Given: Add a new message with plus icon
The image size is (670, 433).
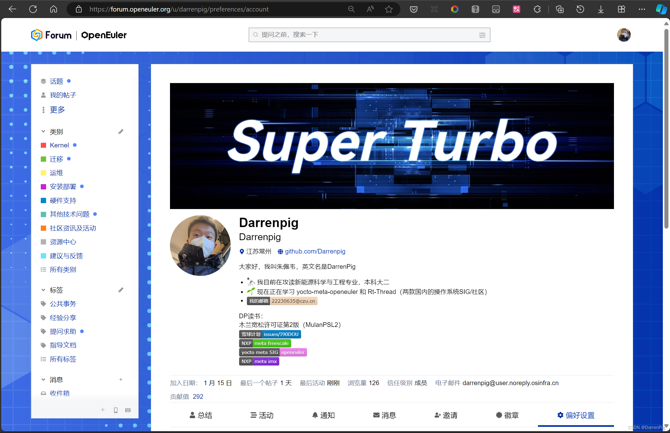Looking at the screenshot, I should 121,379.
